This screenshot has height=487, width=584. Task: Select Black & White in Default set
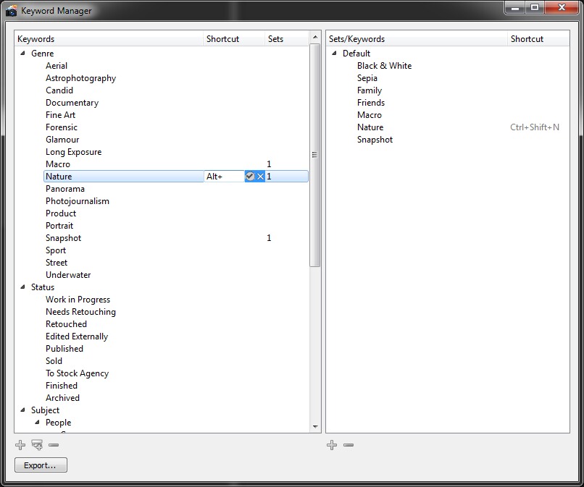pyautogui.click(x=384, y=66)
